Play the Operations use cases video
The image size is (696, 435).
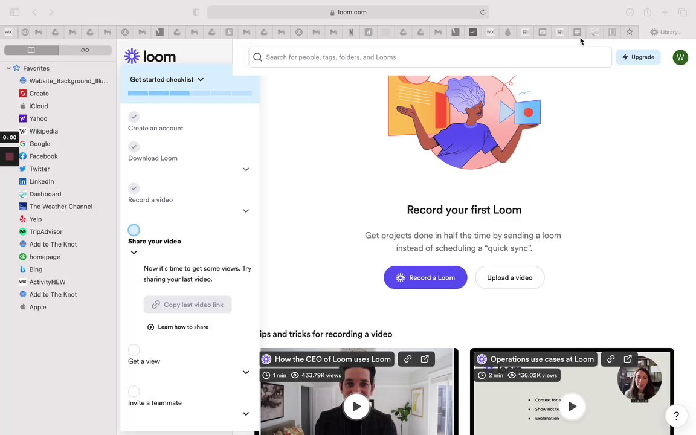pos(572,406)
